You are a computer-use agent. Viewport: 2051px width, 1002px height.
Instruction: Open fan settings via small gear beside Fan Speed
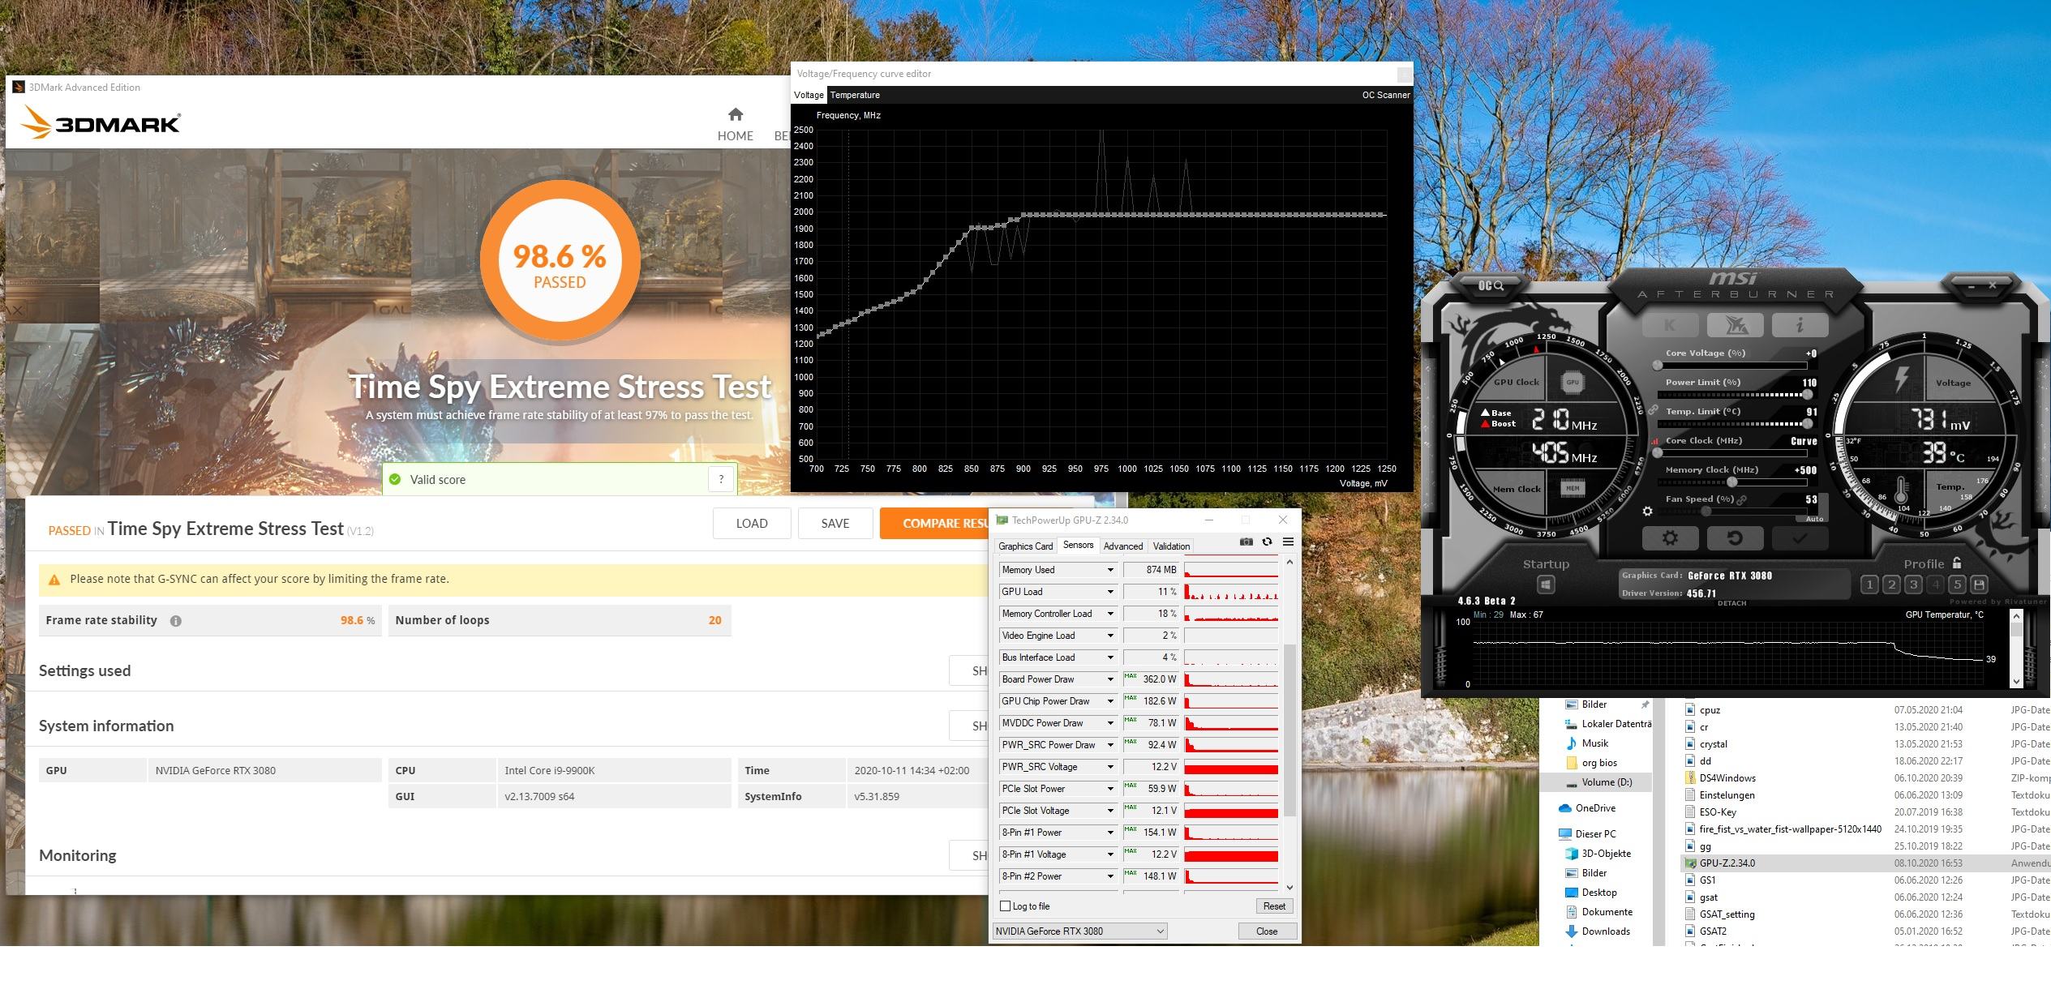click(1647, 511)
